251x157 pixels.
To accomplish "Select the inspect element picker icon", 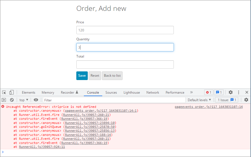I will pos(4,93).
